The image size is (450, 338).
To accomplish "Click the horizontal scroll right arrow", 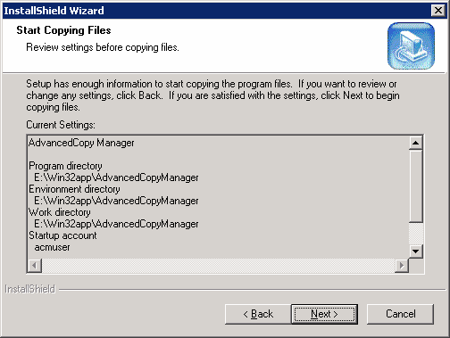I will (x=402, y=265).
